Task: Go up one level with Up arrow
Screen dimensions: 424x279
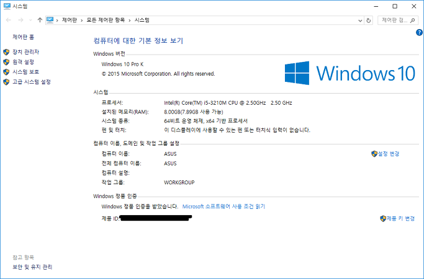Action: tap(40, 20)
